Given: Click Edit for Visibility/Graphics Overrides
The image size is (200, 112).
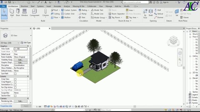Looking at the screenshot, I should [x=21, y=60].
